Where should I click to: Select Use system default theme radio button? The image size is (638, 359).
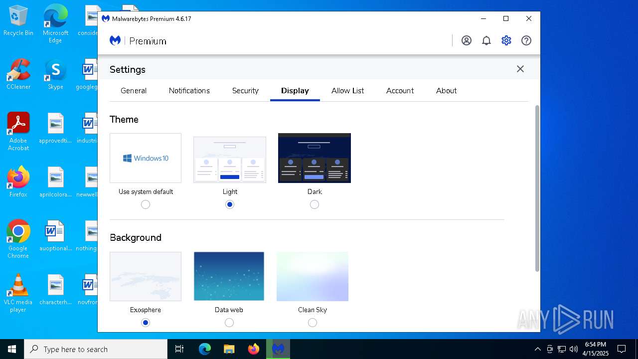(146, 204)
